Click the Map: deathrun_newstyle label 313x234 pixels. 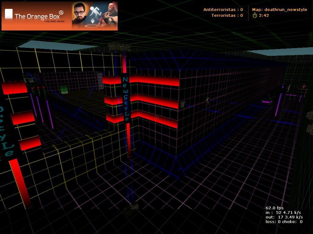click(x=279, y=10)
